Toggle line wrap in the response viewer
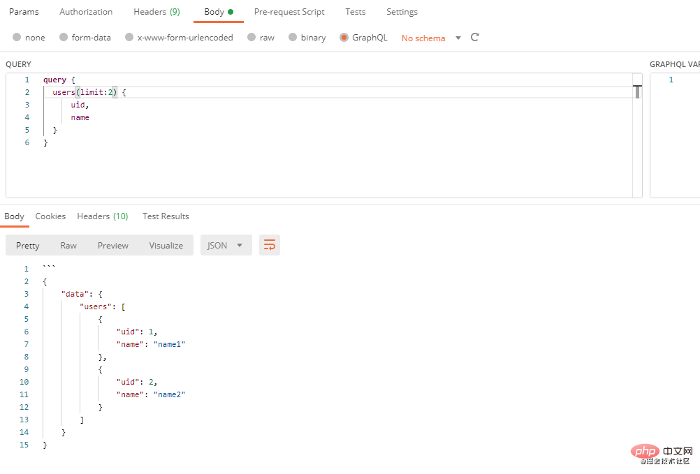 coord(270,245)
